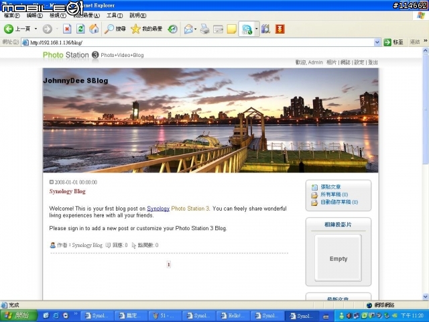Refresh the page with green arrows icon
This screenshot has height=322, width=429.
point(80,29)
